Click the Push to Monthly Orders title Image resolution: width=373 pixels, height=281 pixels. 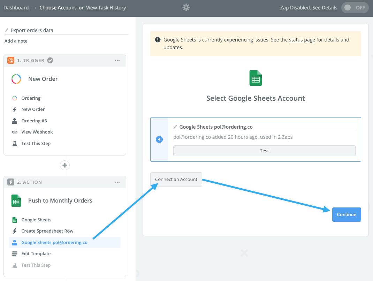60,200
